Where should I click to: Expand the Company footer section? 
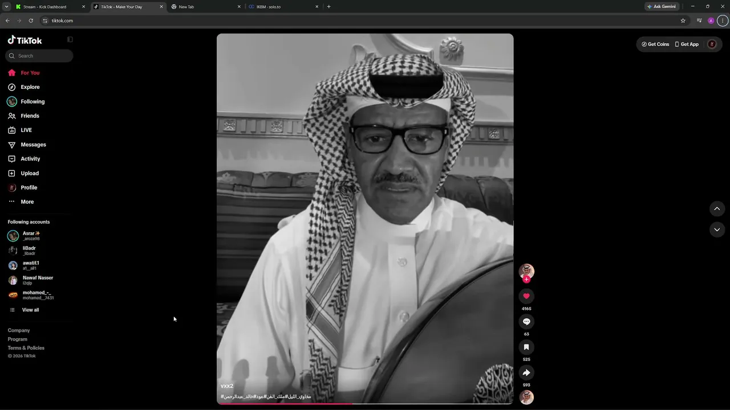(19, 330)
